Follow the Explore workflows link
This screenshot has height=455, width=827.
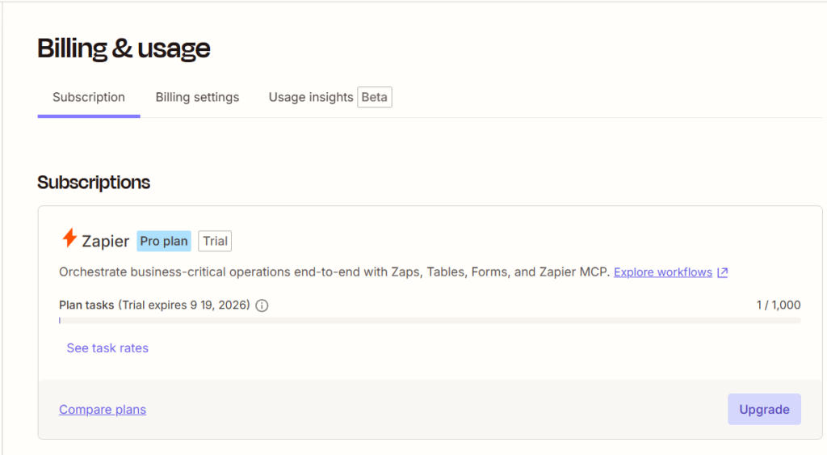663,272
